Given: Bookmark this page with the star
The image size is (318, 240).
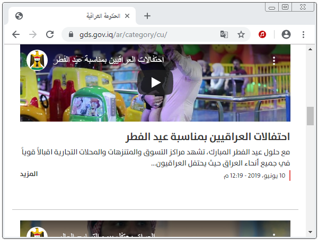Looking at the screenshot, I should click(241, 34).
